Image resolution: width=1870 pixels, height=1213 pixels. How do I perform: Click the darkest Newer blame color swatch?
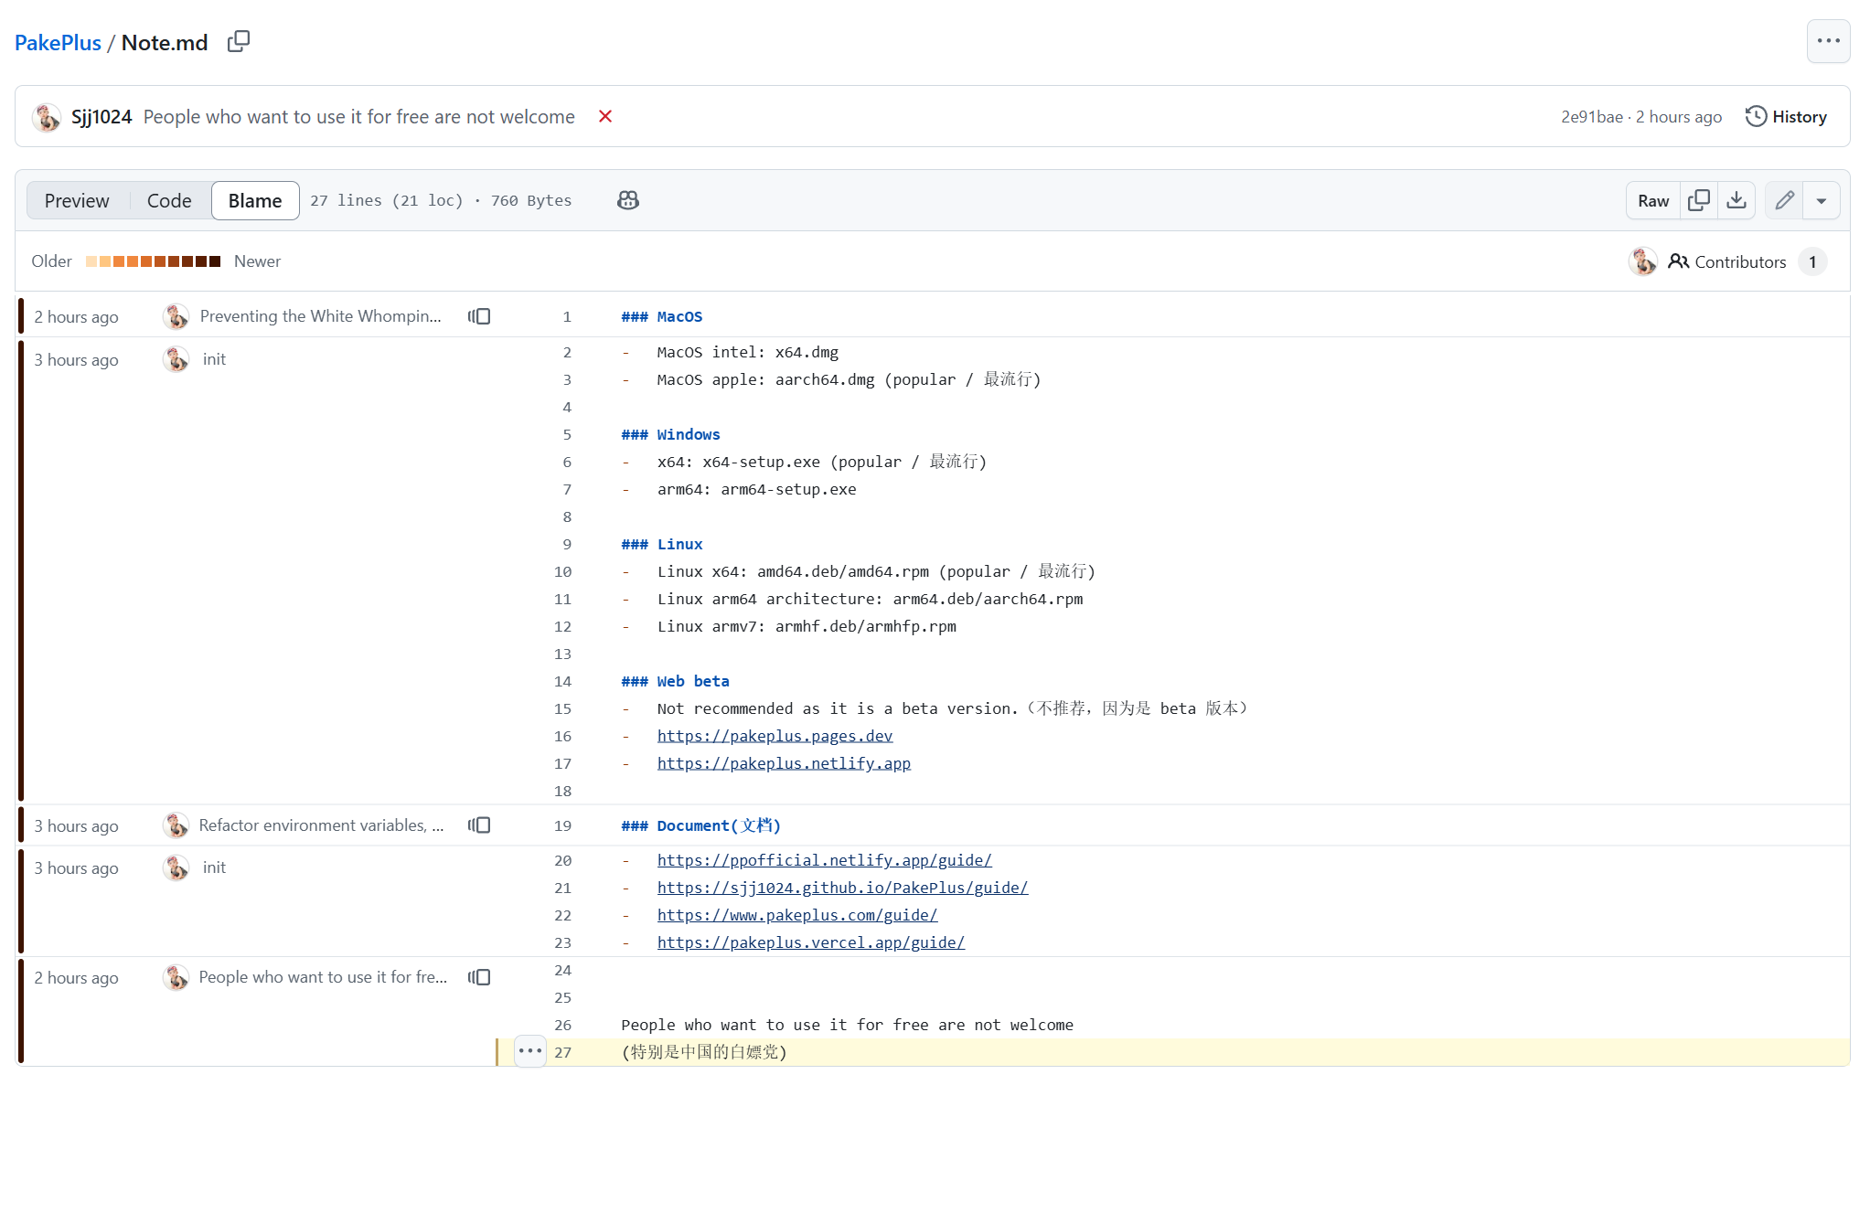215,261
